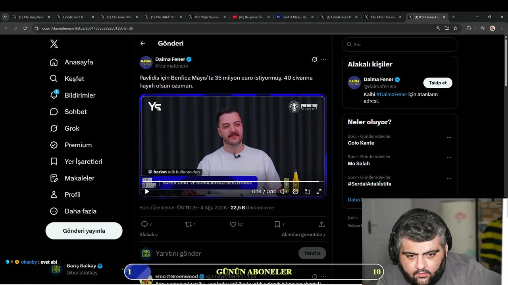Screen dimensions: 508x285
Task: Switch to the X'te HAGİ tab
Action: [x=163, y=17]
